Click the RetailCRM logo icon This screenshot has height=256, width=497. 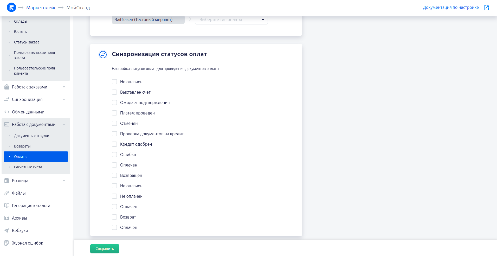coord(11,8)
